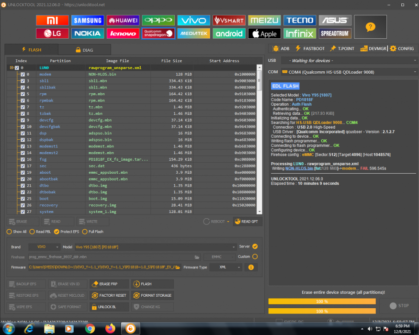Open the ADB tool
Image resolution: width=419 pixels, height=335 pixels.
[281, 49]
